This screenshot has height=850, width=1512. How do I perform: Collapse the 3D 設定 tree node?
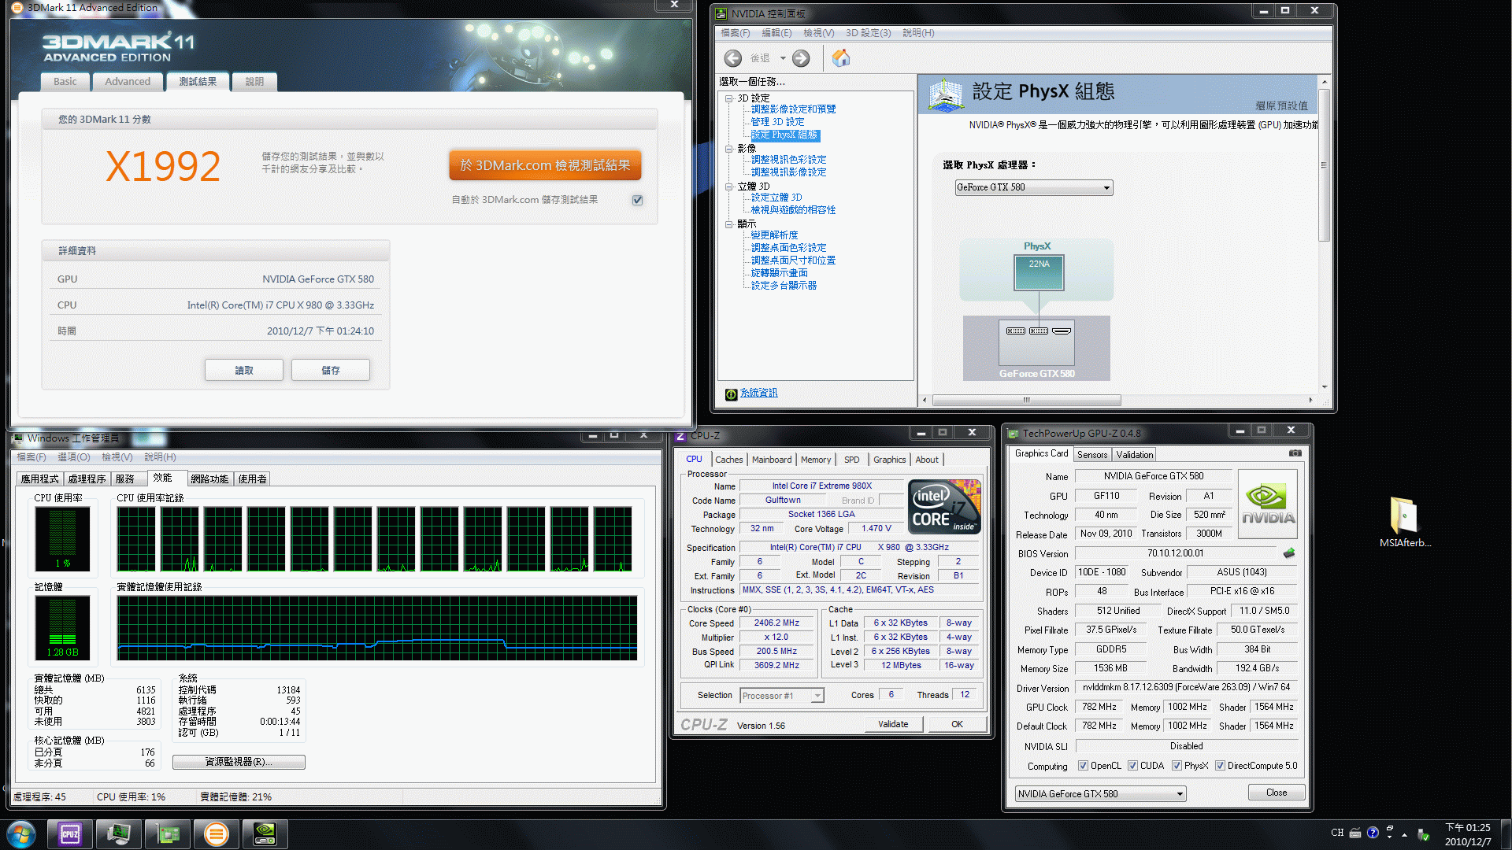tap(729, 98)
